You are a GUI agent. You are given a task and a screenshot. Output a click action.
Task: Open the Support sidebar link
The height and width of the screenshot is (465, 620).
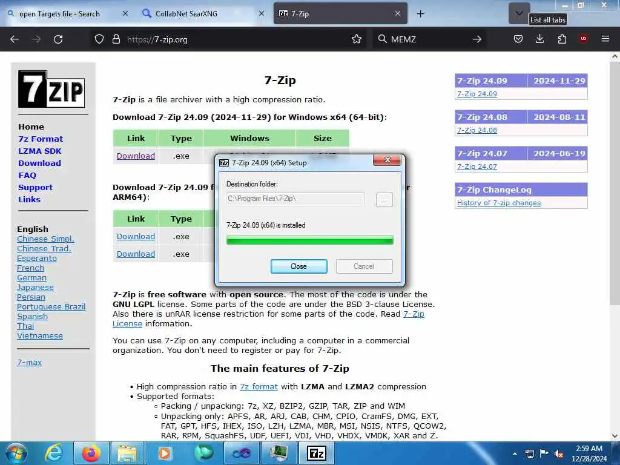35,188
